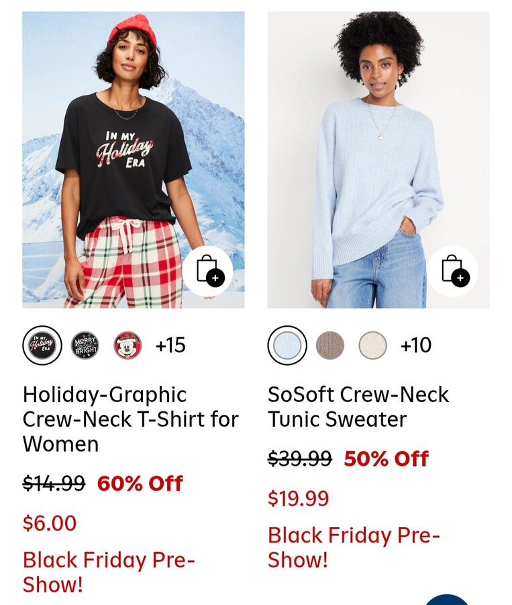Tap the $6.00 sale price
Screen dimensions: 512x605
pos(50,523)
